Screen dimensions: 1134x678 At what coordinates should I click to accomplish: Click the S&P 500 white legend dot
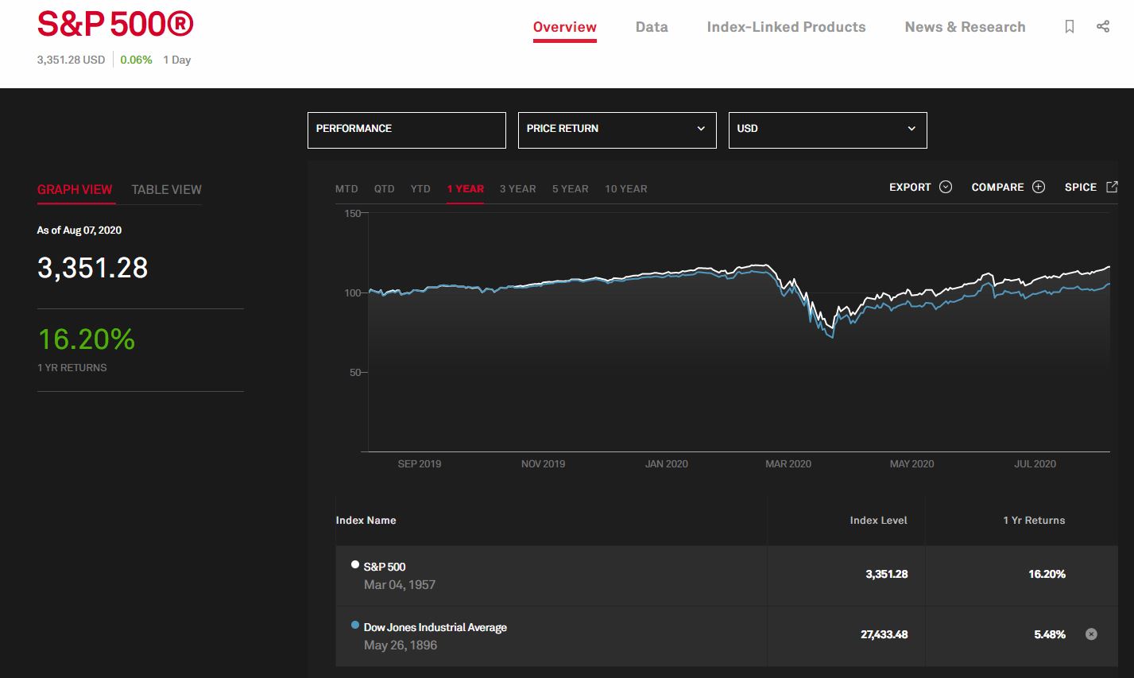355,564
